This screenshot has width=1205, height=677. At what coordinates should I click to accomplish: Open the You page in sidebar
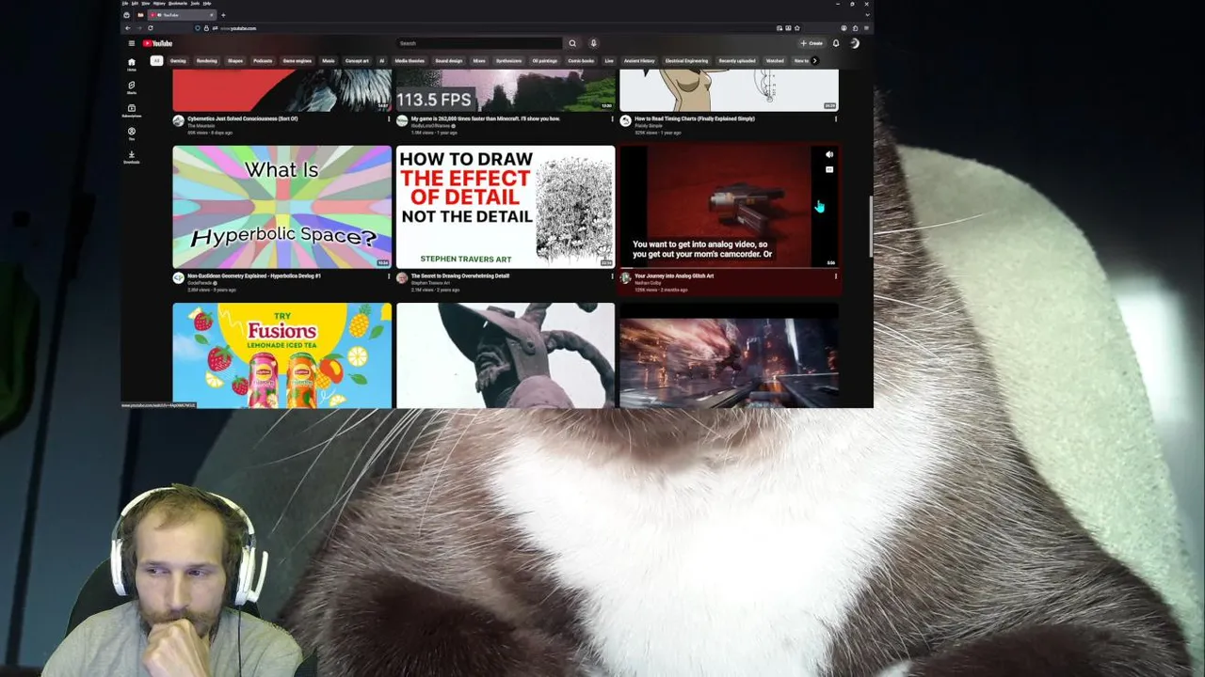pyautogui.click(x=132, y=134)
